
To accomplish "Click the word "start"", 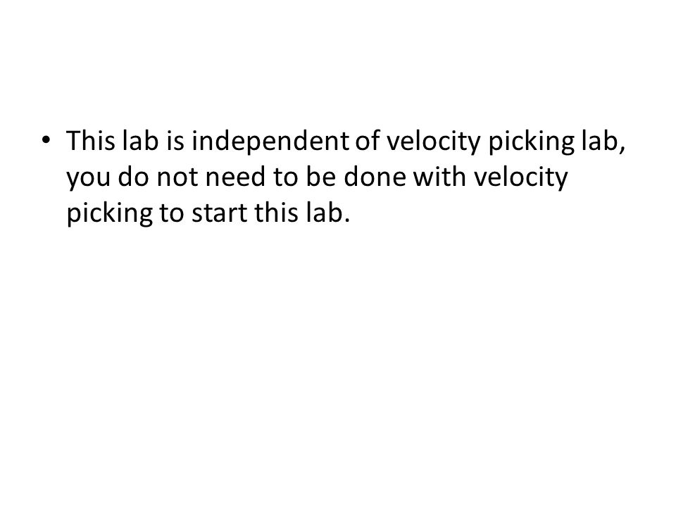I will [219, 213].
